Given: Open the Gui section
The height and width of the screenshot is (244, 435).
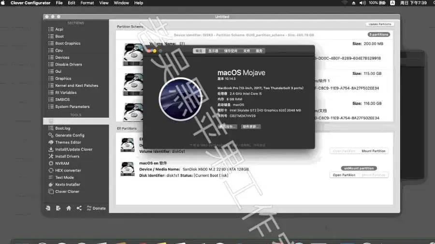Looking at the screenshot, I should (58, 71).
